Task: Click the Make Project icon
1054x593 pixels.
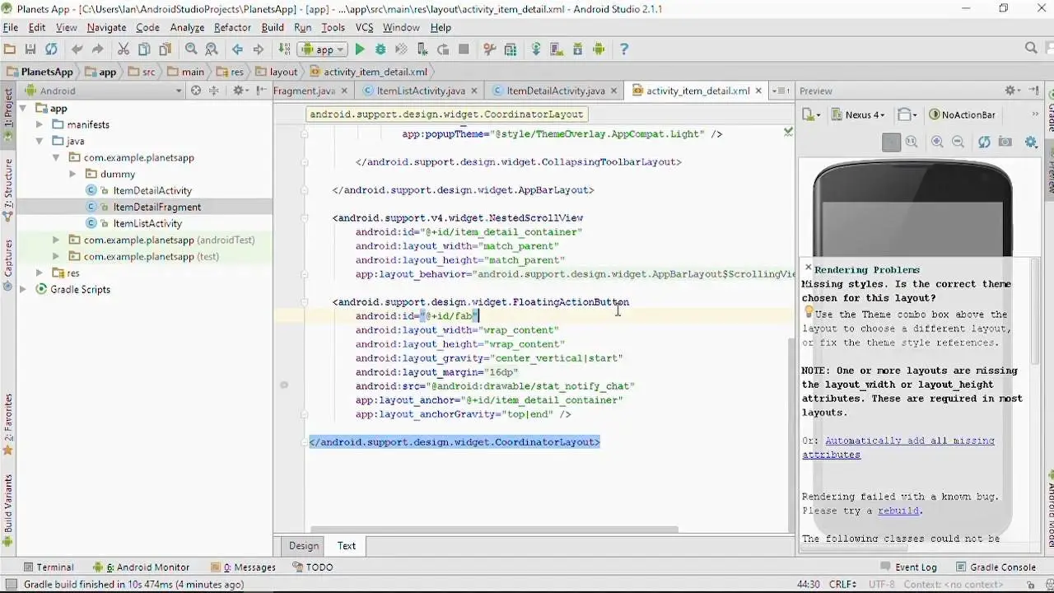Action: pos(284,49)
